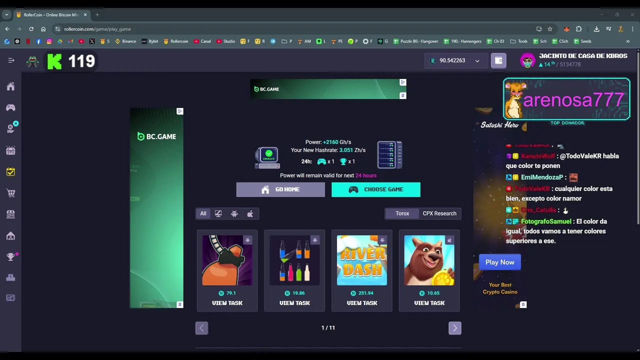Open the browser extensions puzzle icon
The width and height of the screenshot is (640, 360).
point(579,29)
